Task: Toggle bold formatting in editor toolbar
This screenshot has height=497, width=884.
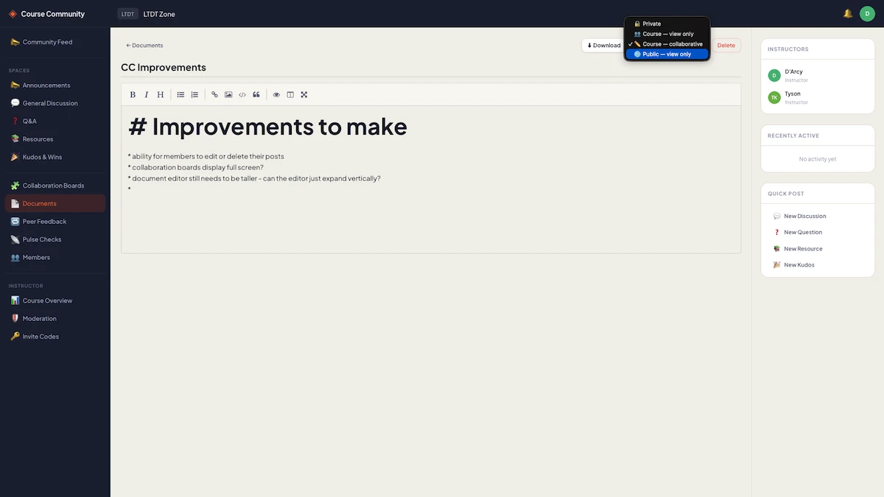Action: (x=133, y=95)
